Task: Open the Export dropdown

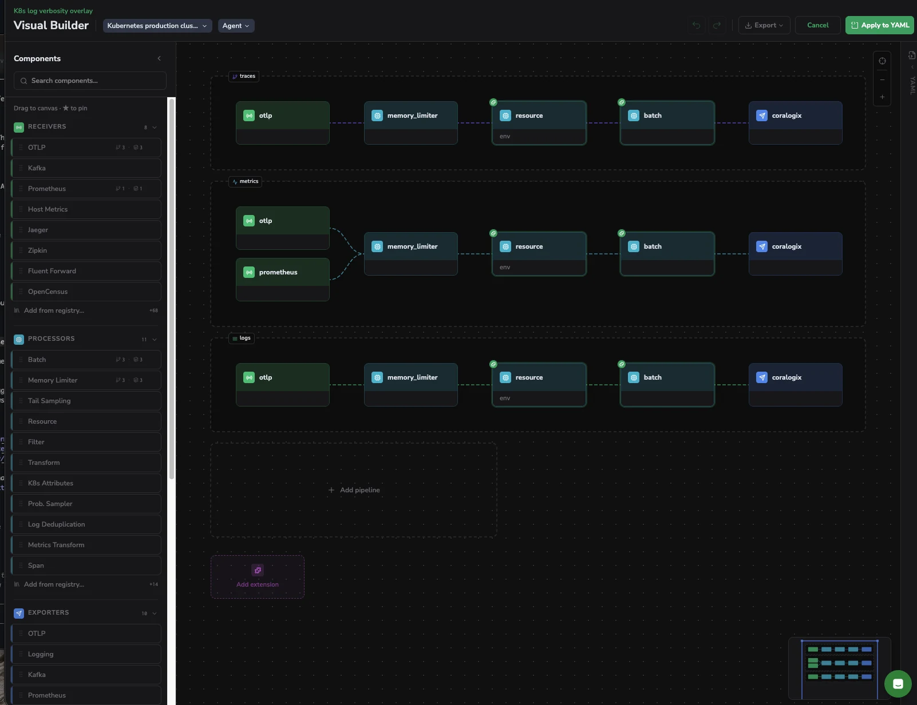Action: [764, 25]
